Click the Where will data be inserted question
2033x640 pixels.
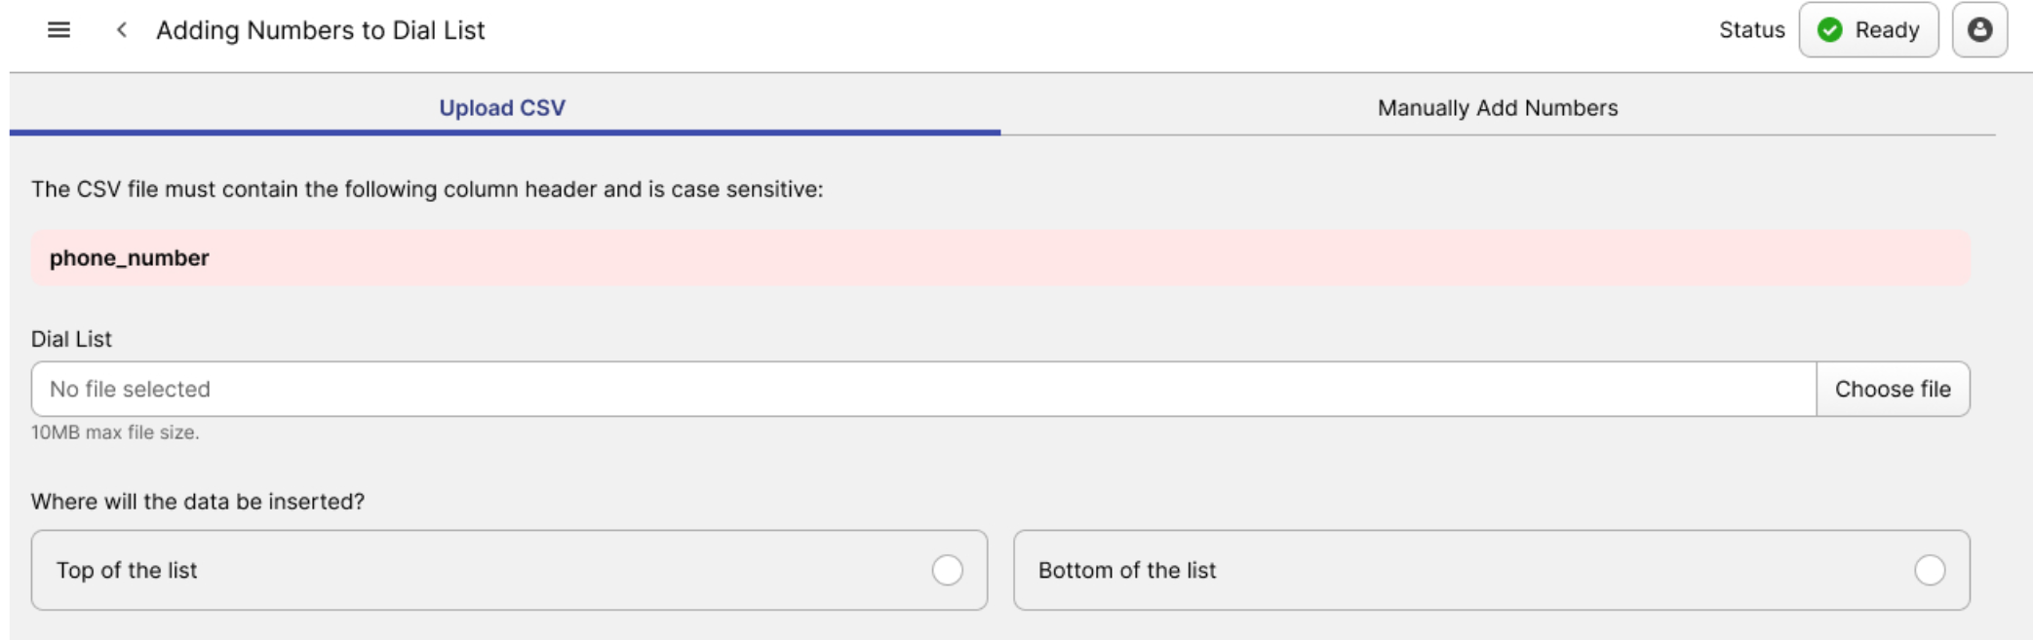pos(197,502)
